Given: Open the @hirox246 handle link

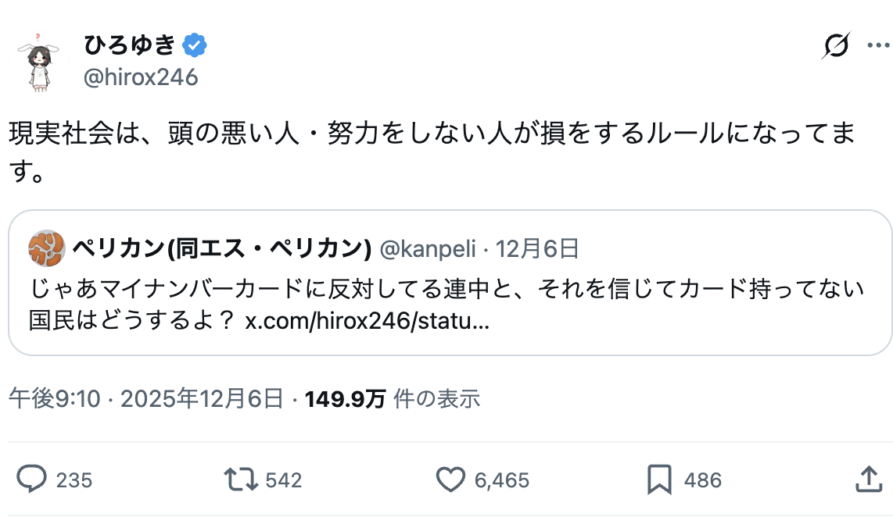Looking at the screenshot, I should 141,77.
